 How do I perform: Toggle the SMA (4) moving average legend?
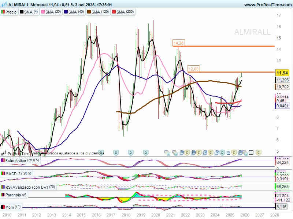(x=29, y=12)
